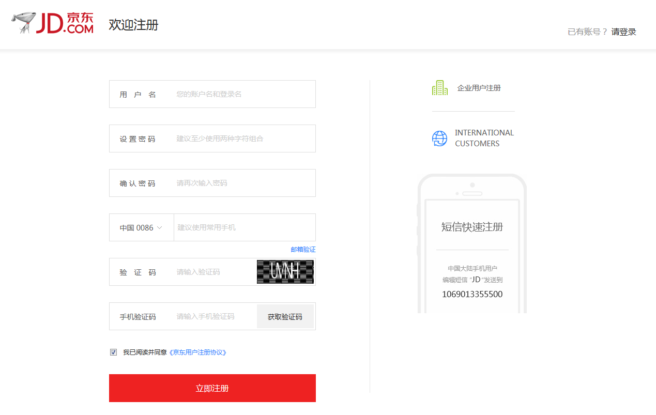
Task: Click the chevron arrow next to 中国 0086
Action: click(x=160, y=227)
